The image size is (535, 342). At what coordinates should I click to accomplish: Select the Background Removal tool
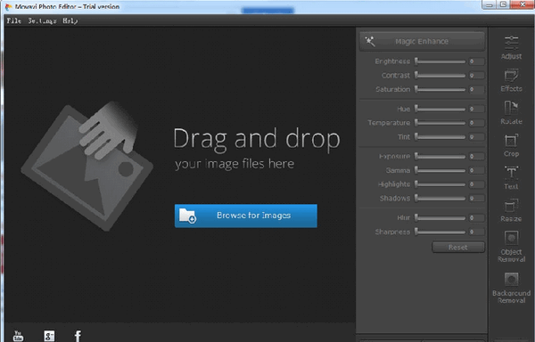click(x=511, y=288)
